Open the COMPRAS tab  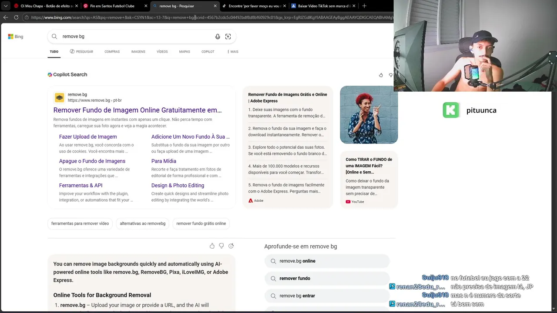[x=112, y=52]
